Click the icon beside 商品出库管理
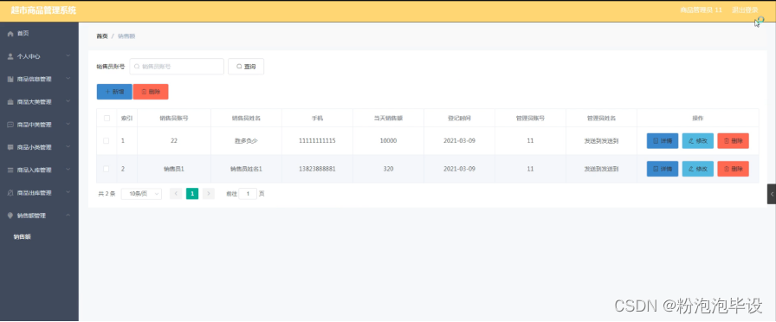 (x=10, y=193)
